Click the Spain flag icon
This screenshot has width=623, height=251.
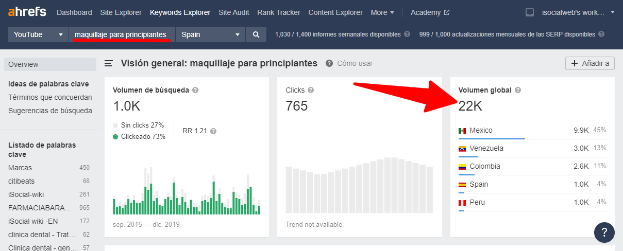462,185
